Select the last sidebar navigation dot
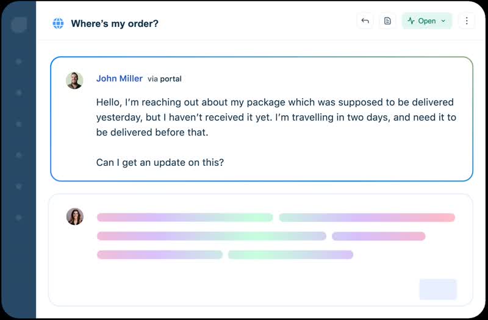Screen dimensions: 488x320 point(19,217)
